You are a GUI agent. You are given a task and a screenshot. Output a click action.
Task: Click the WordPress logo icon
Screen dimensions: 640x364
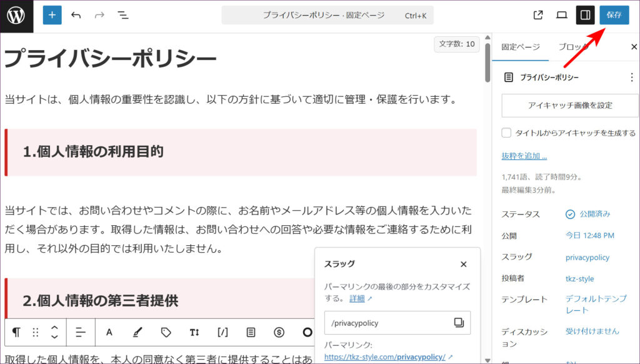tap(16, 16)
